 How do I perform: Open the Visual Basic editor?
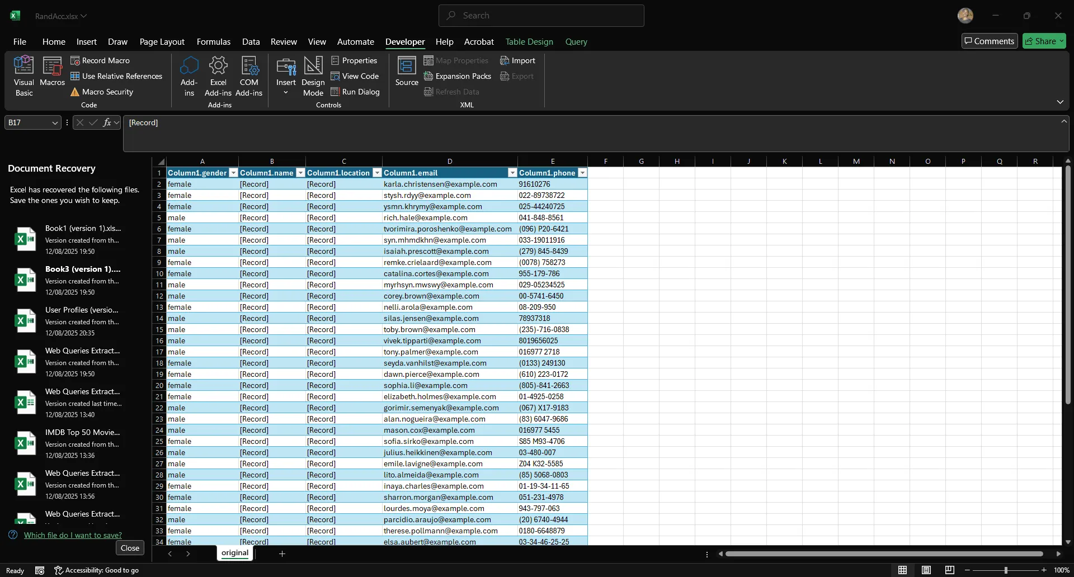[23, 76]
